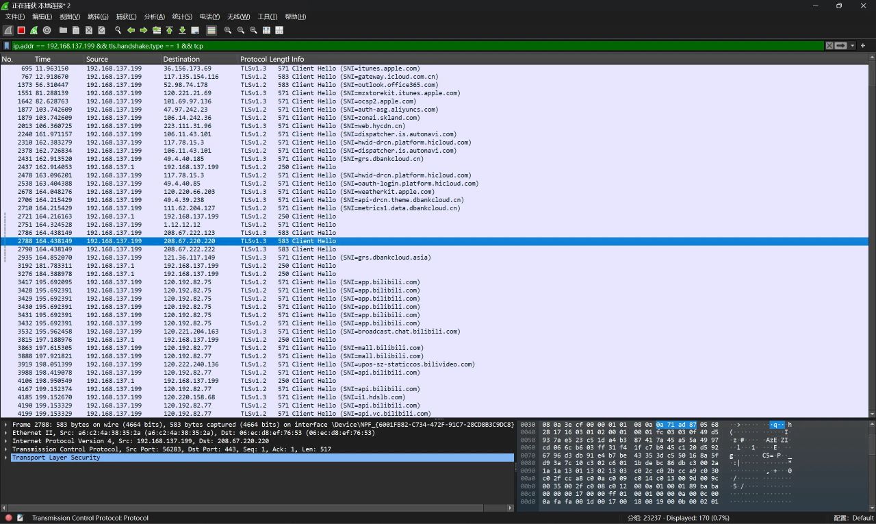The image size is (876, 524).
Task: Open the 统计(S) menu
Action: [182, 16]
